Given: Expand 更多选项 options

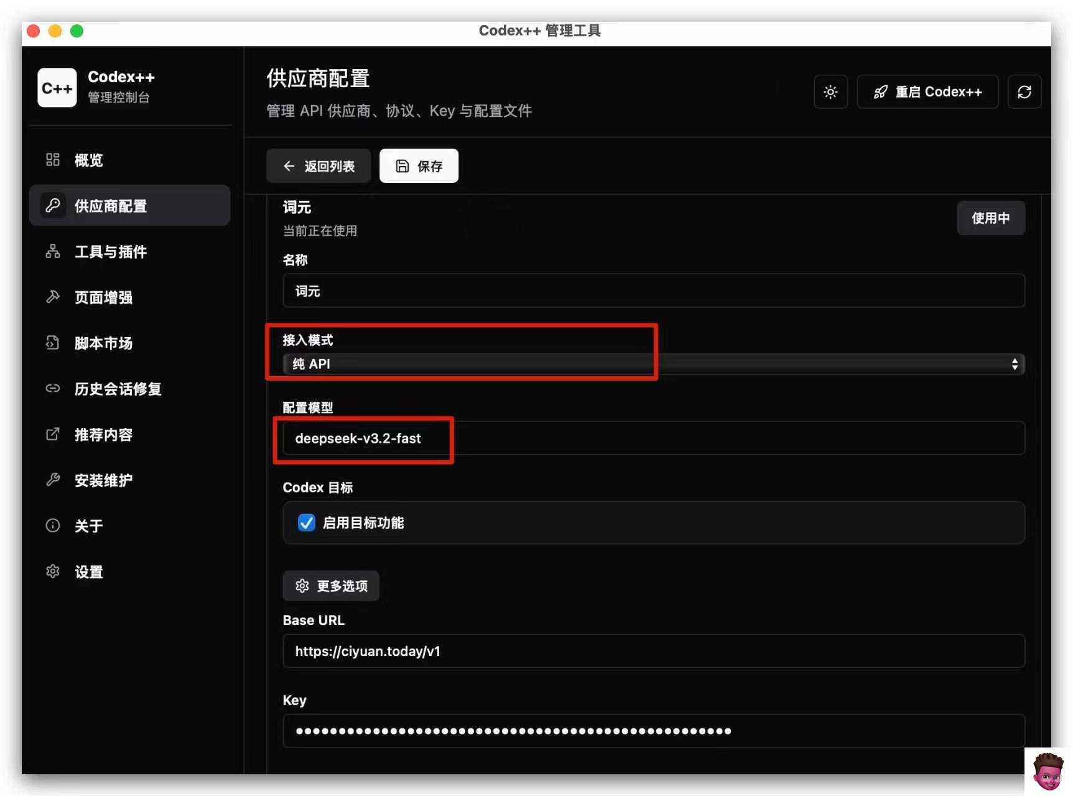Looking at the screenshot, I should pyautogui.click(x=331, y=586).
